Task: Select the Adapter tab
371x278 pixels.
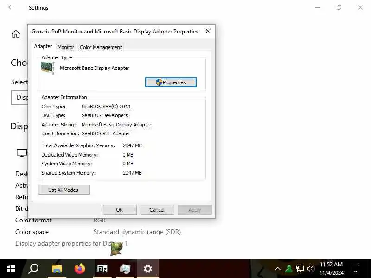Action: pyautogui.click(x=43, y=46)
